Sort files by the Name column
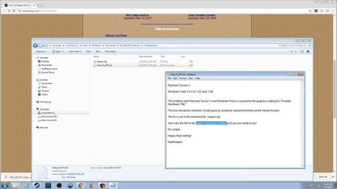The height and width of the screenshot is (189, 337). tap(96, 57)
